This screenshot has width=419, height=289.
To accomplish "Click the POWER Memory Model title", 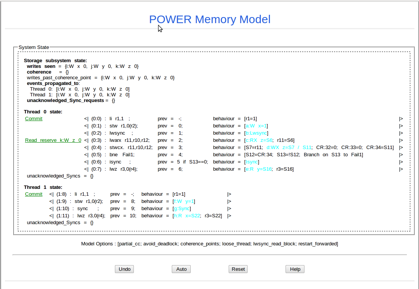I will click(x=210, y=19).
